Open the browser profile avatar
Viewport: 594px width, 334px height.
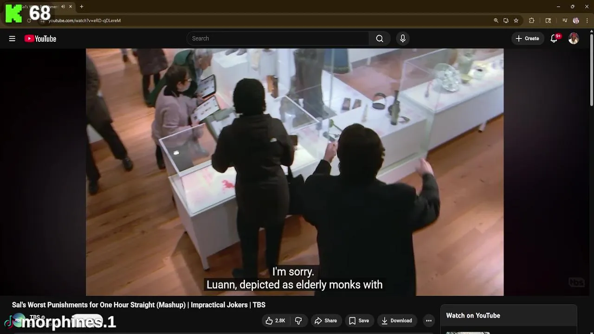pos(576,20)
